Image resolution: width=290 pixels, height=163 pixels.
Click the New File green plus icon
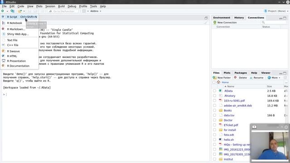click(3, 11)
